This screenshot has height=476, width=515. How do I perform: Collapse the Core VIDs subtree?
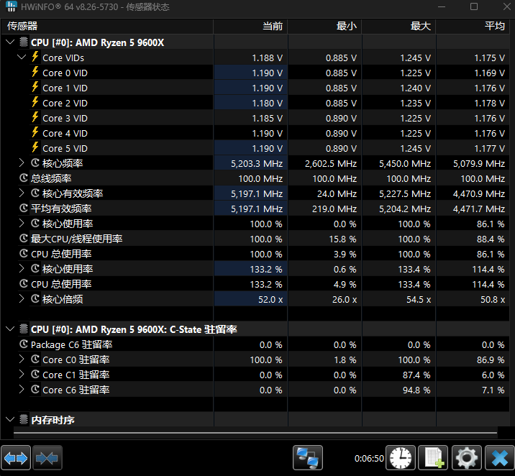pos(22,58)
